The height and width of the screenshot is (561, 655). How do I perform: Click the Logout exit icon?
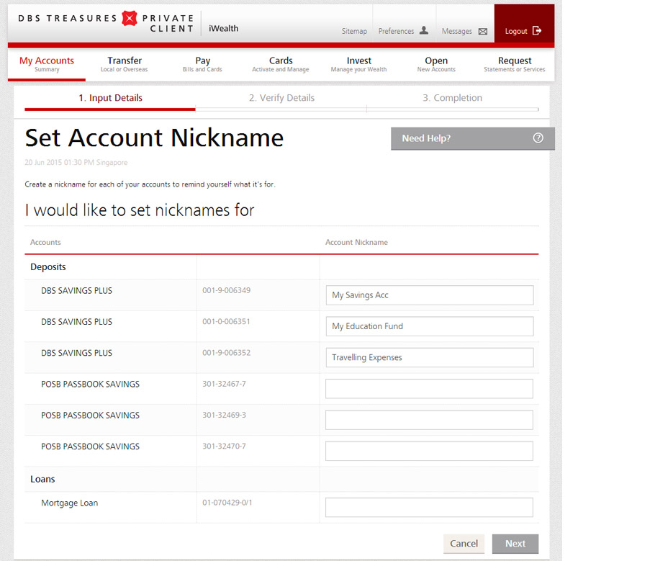click(537, 30)
